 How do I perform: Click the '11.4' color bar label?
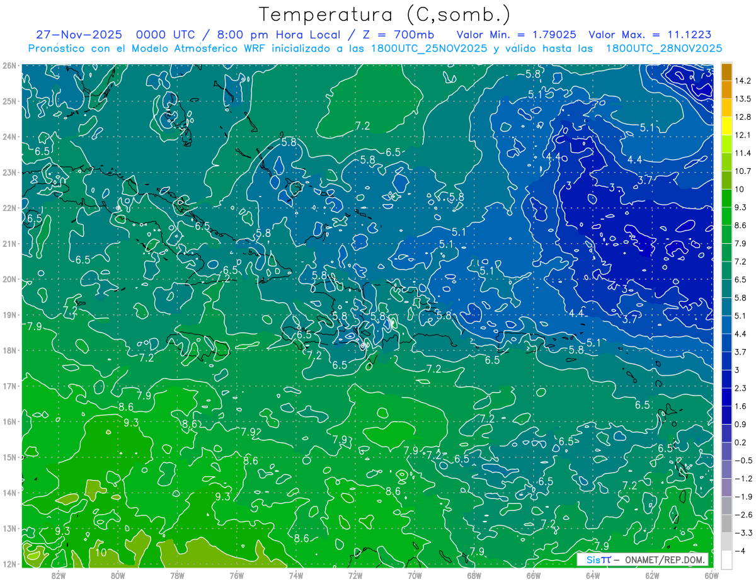(x=743, y=153)
